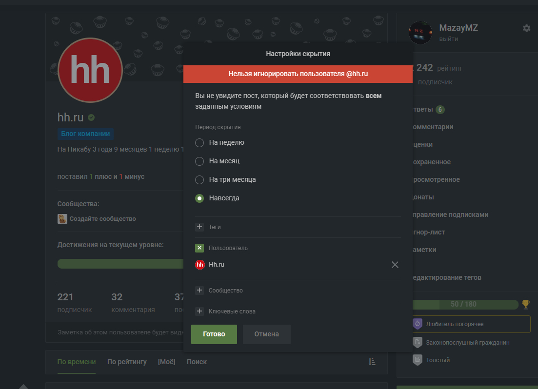Expand the Ключевые слова condition
The height and width of the screenshot is (389, 538).
point(199,311)
